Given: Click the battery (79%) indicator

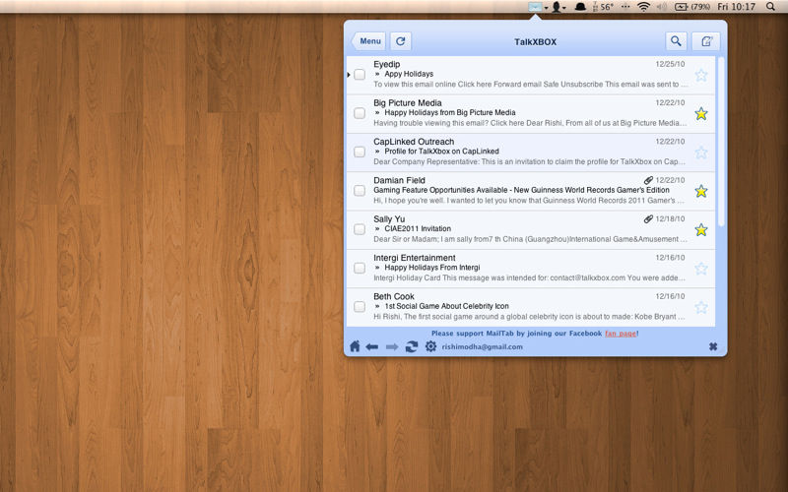Looking at the screenshot, I should click(x=692, y=7).
